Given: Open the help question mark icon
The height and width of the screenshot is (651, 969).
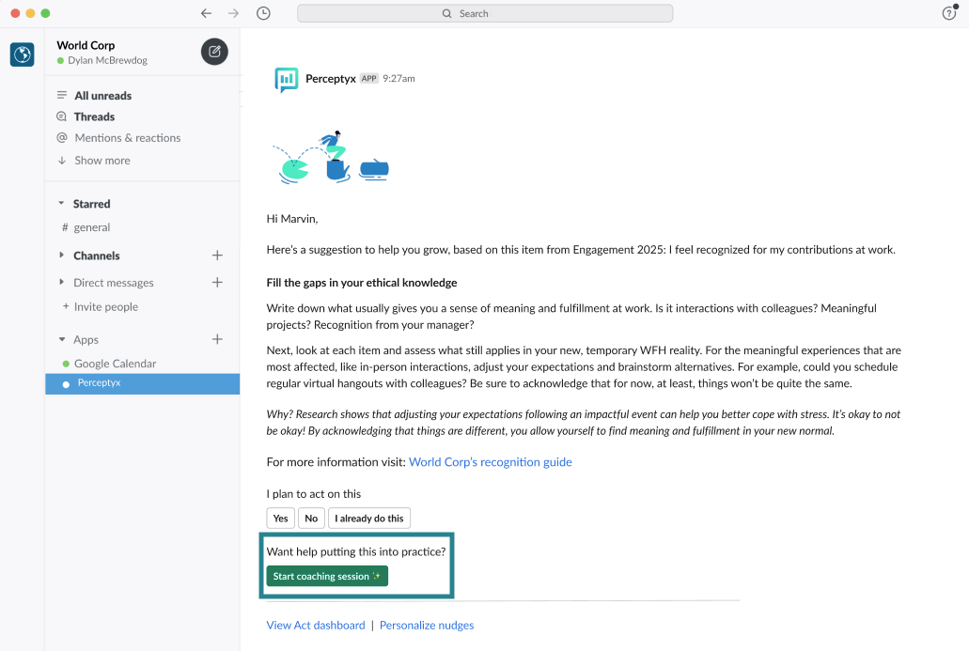Looking at the screenshot, I should [x=949, y=13].
